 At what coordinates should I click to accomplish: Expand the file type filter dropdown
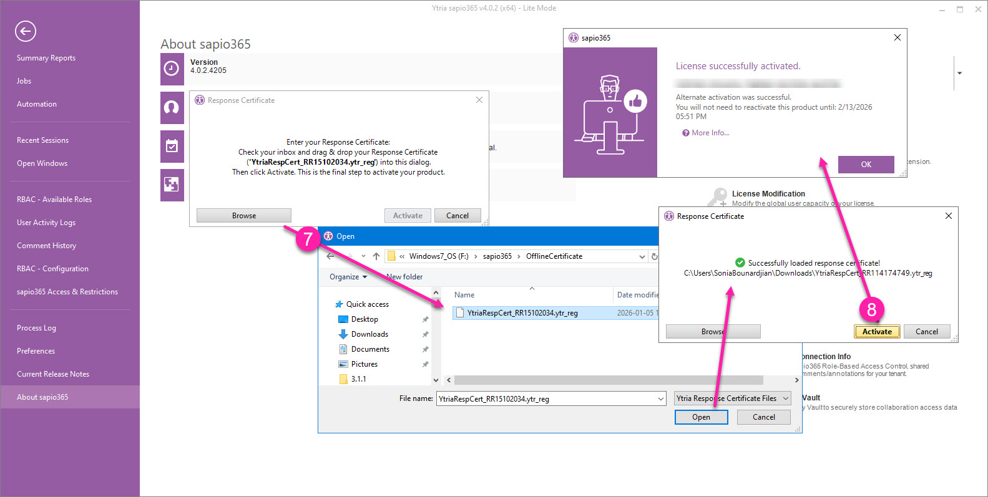[786, 398]
